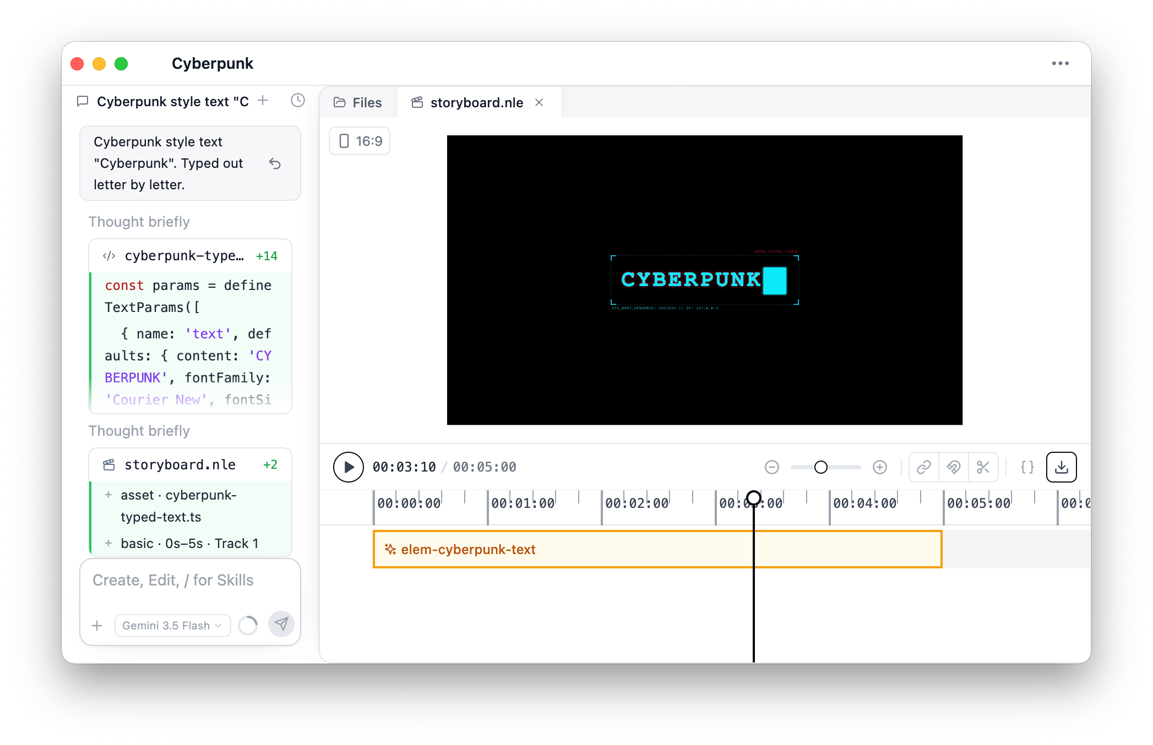Click the video preview canvas

[704, 280]
